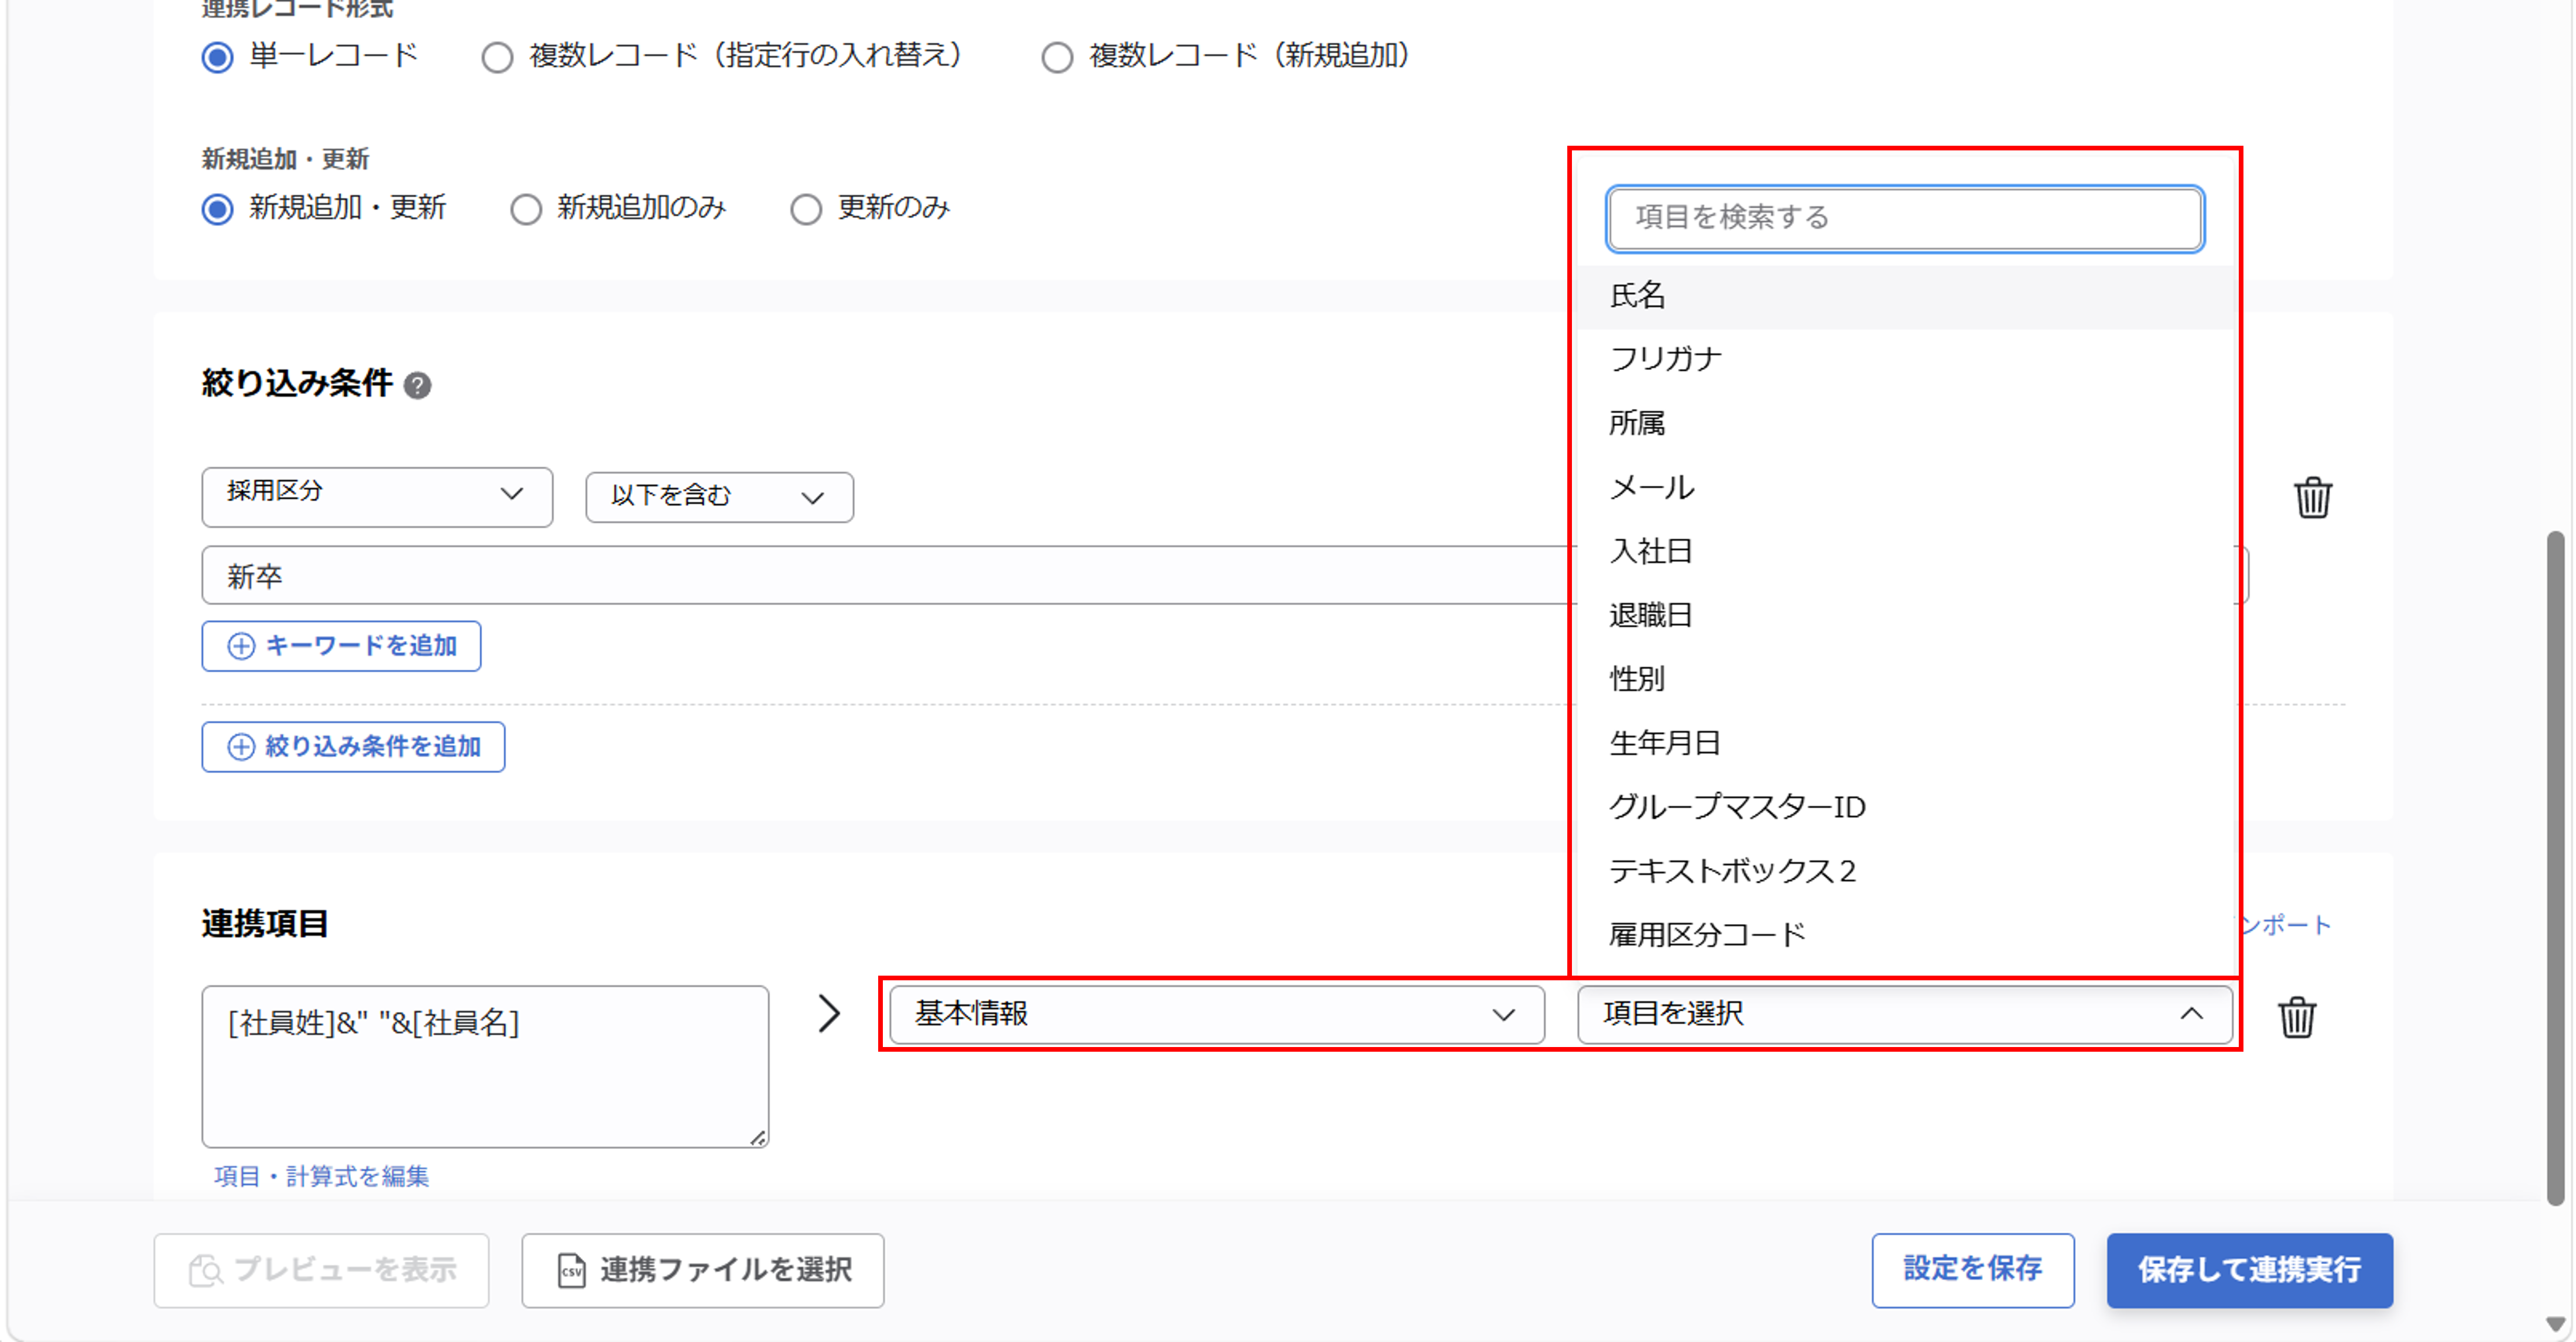Open the 基本情報 sheet dropdown

pyautogui.click(x=1216, y=1014)
